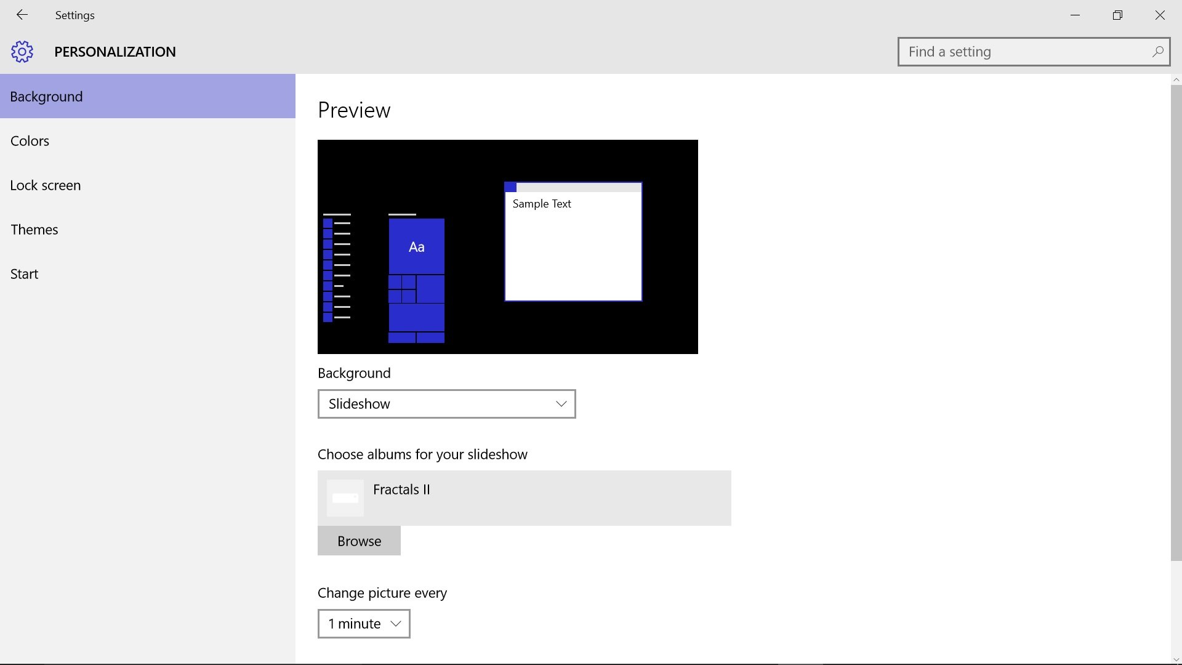Click the Start navigation icon
The height and width of the screenshot is (665, 1182).
pyautogui.click(x=25, y=273)
